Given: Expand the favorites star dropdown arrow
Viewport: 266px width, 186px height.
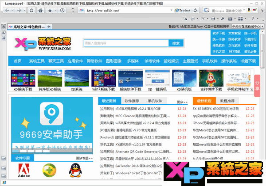Looking at the screenshot, I should tap(55, 11).
